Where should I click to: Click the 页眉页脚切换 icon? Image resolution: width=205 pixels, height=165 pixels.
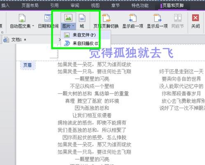click(x=106, y=18)
